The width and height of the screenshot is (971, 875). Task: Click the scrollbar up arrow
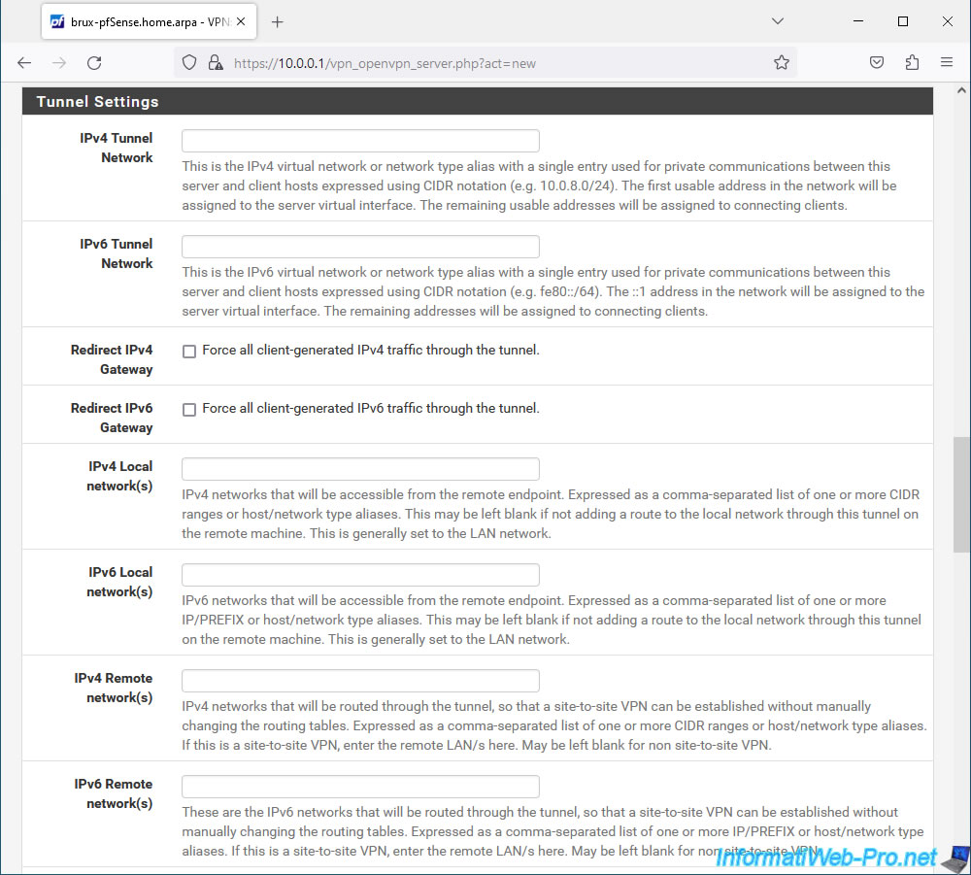(961, 90)
